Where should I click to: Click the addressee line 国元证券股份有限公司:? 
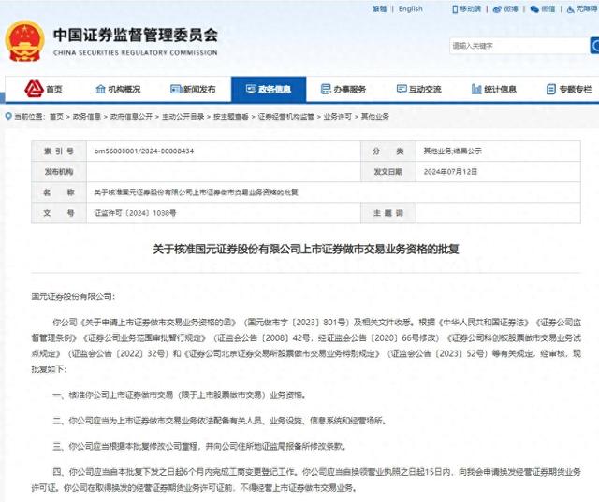pos(73,296)
